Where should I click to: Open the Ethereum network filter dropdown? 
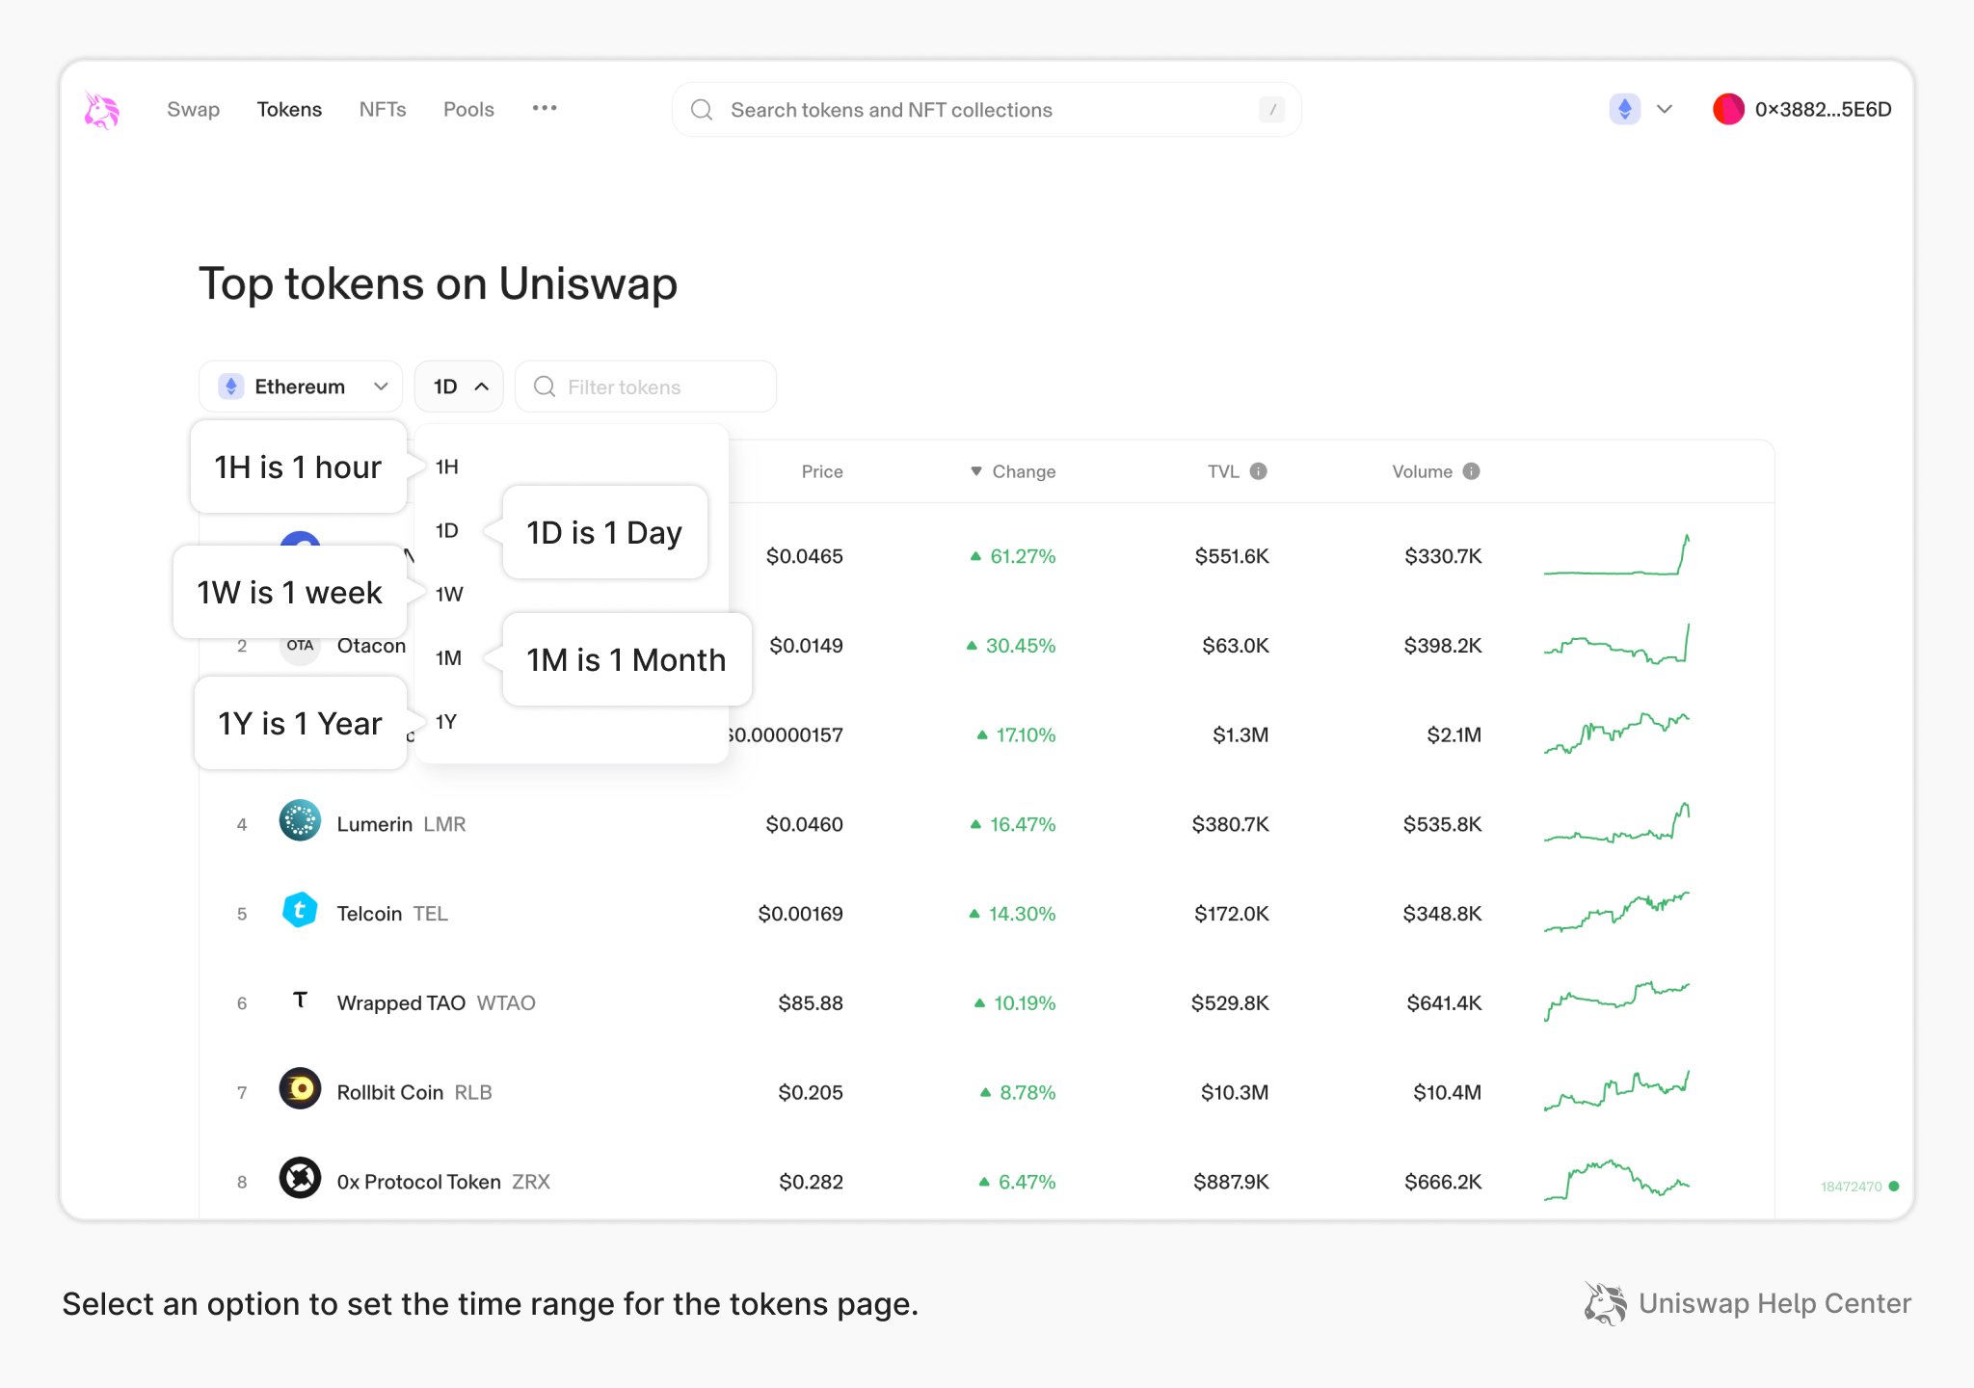tap(301, 387)
